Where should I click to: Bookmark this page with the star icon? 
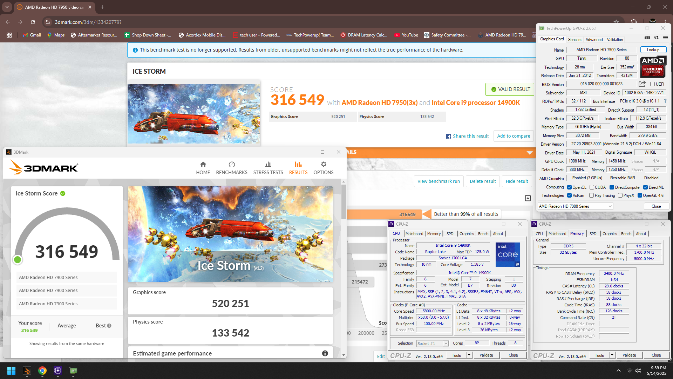pos(616,22)
